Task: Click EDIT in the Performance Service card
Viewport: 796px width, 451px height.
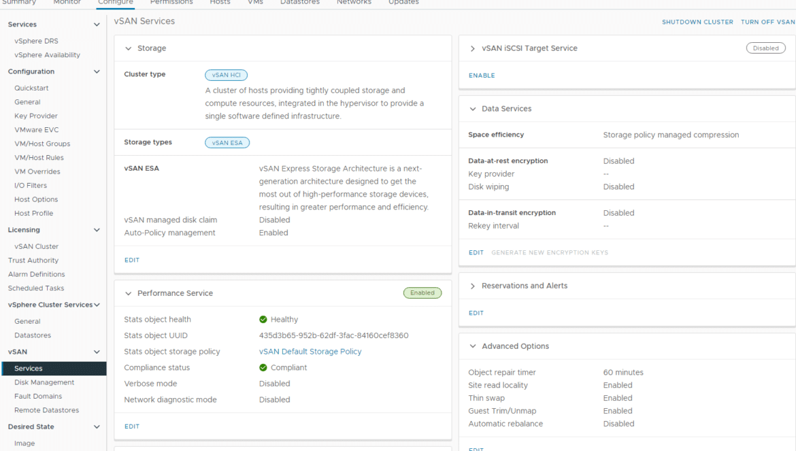Action: coord(132,427)
